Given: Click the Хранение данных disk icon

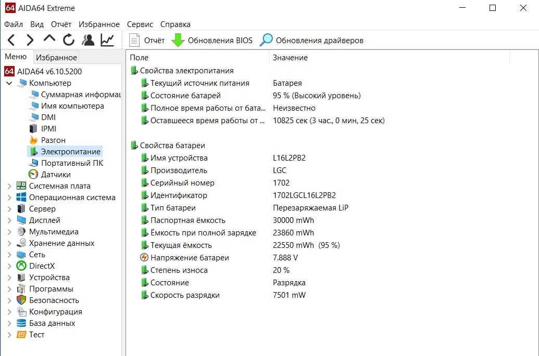Looking at the screenshot, I should 21,243.
